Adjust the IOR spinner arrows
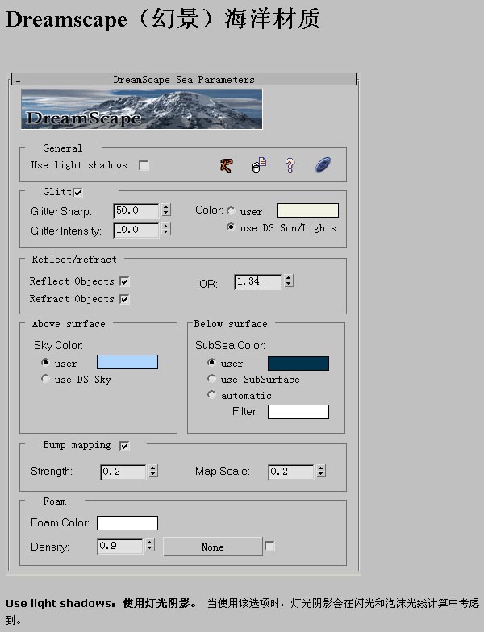 289,281
